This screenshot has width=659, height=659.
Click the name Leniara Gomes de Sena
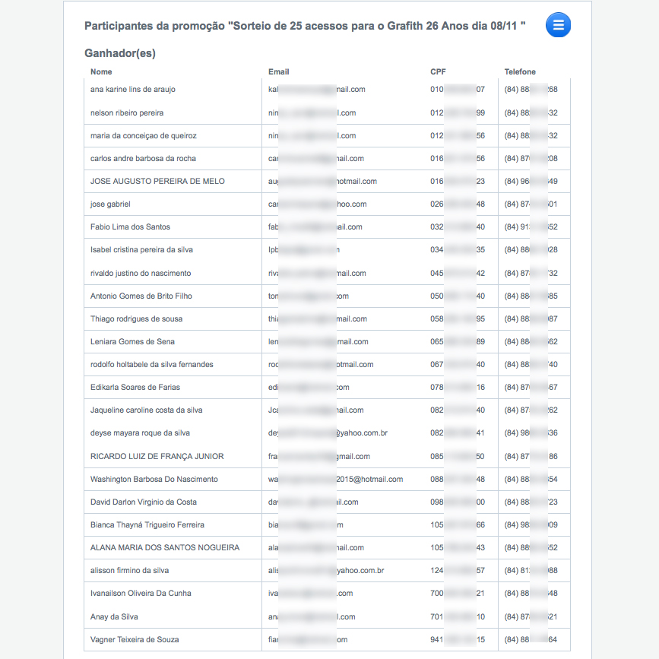point(132,342)
